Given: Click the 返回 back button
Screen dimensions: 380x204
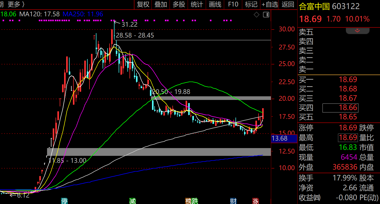Looking at the screenshot, I should coord(288,4).
